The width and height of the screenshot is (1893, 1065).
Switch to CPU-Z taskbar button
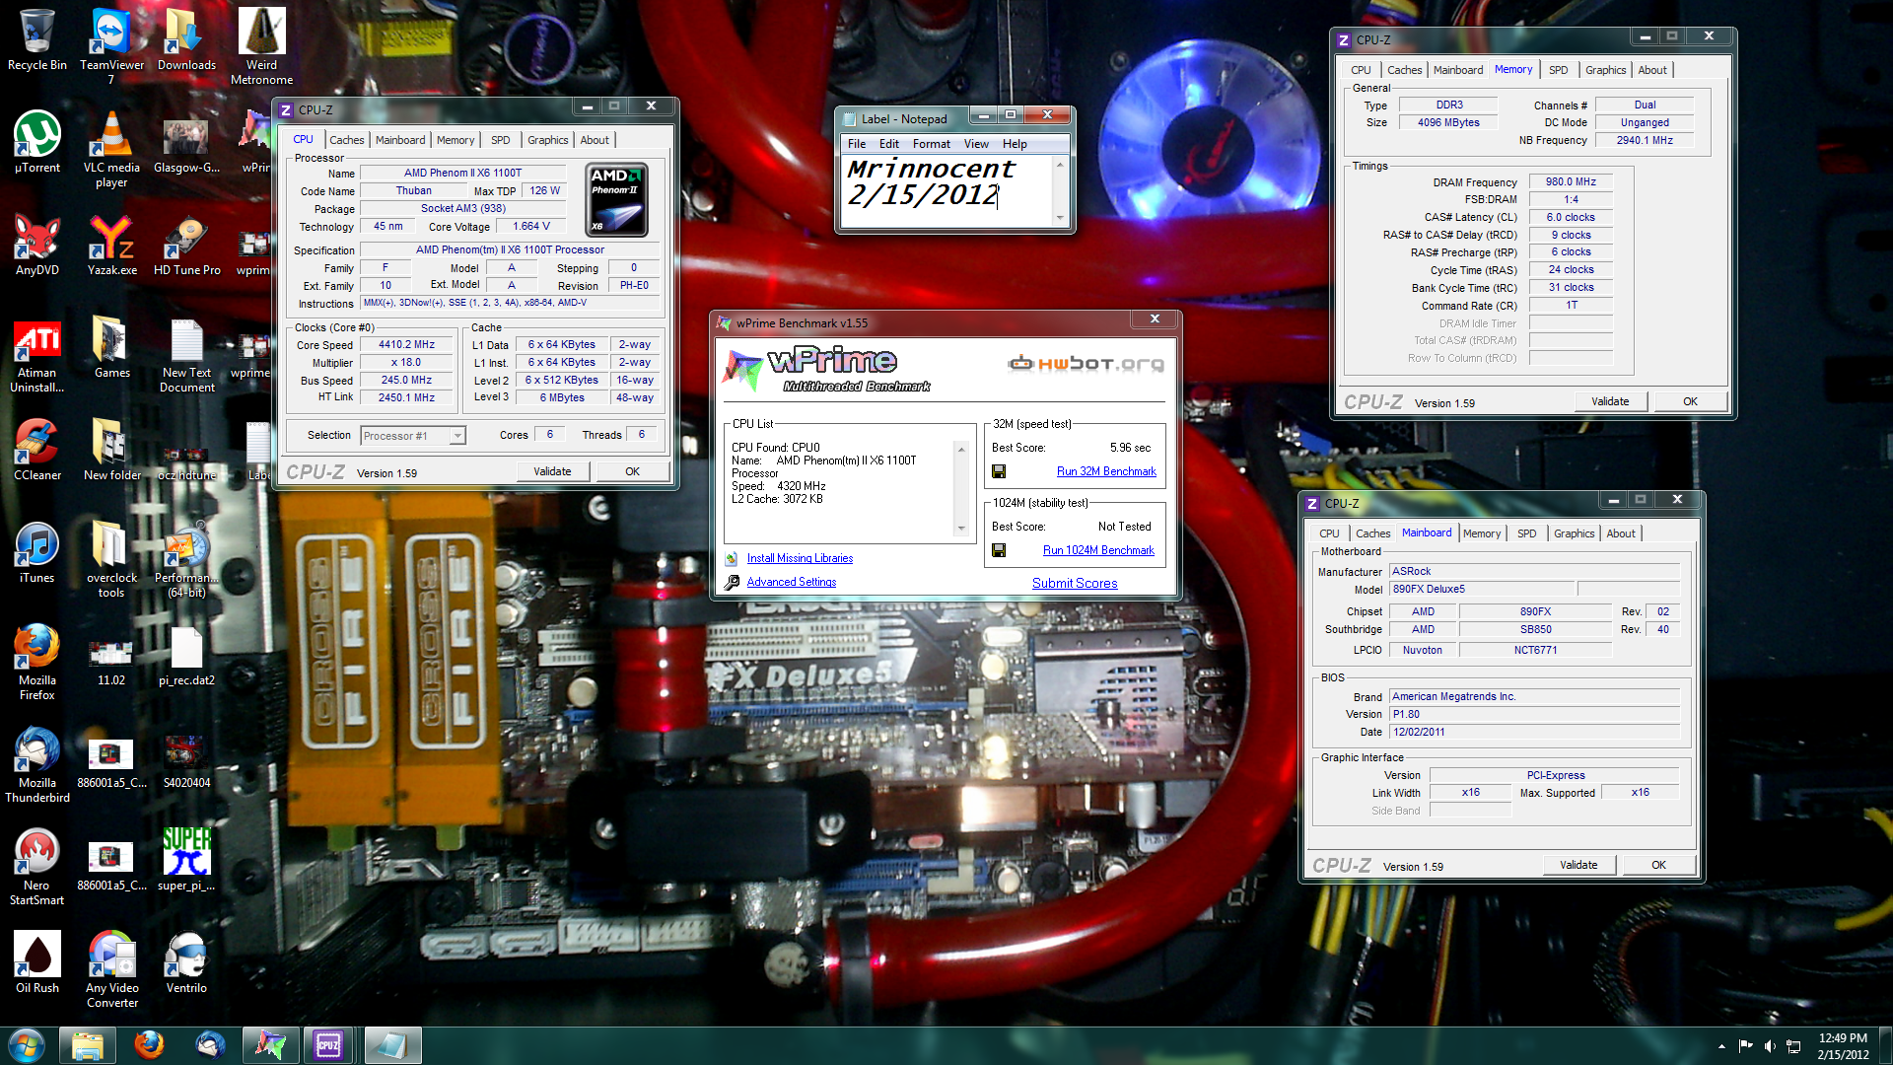click(x=328, y=1044)
